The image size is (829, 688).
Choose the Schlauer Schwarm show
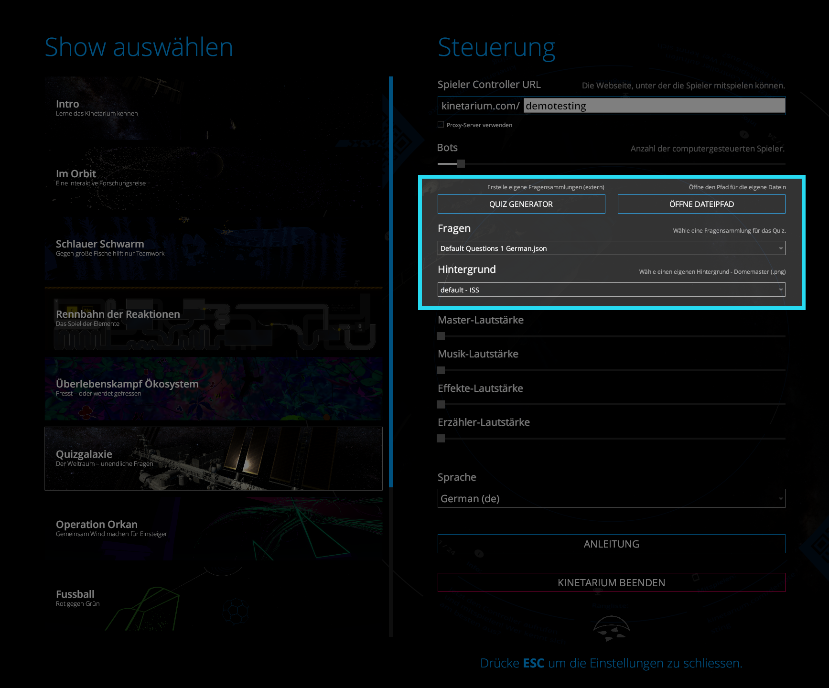coord(213,248)
